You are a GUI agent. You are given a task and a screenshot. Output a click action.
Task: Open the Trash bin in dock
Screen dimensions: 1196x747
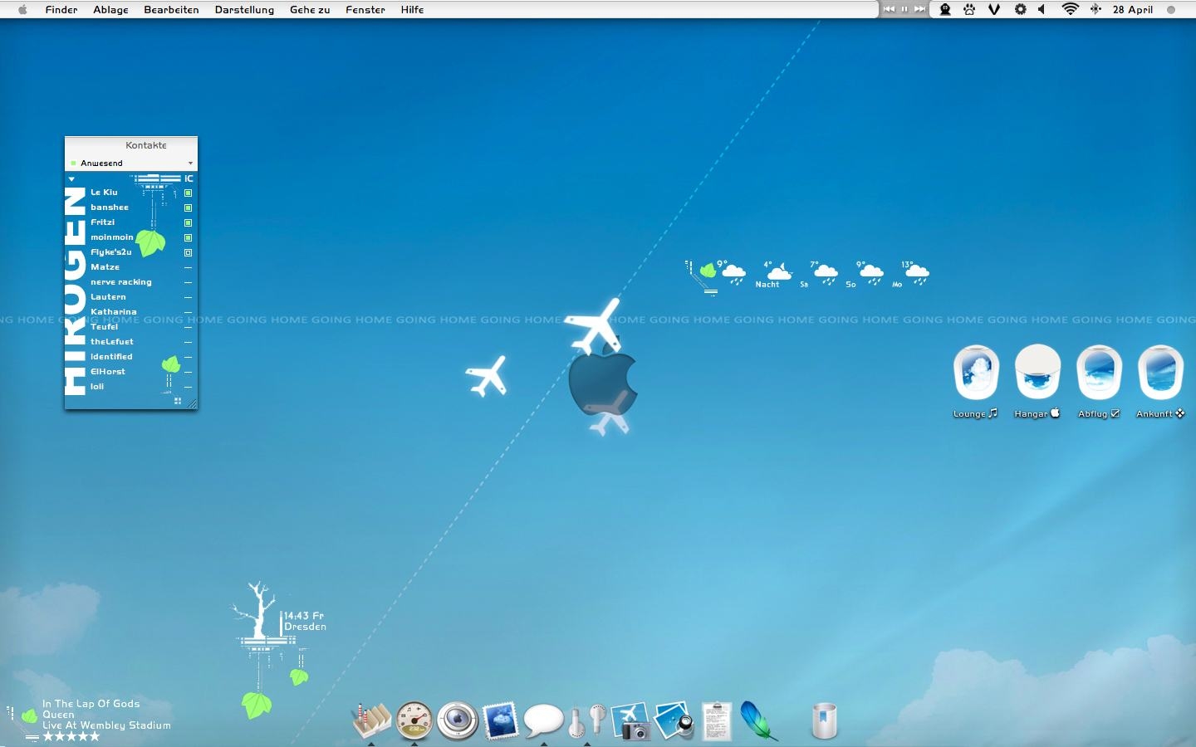pyautogui.click(x=824, y=720)
